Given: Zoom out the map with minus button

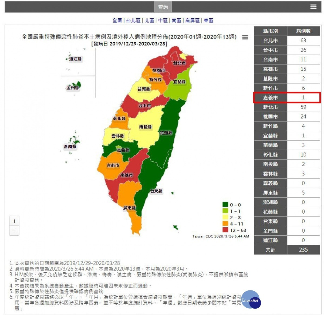Looking at the screenshot, I should click(14, 231).
